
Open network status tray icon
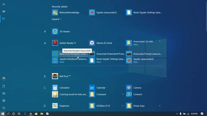188,114
